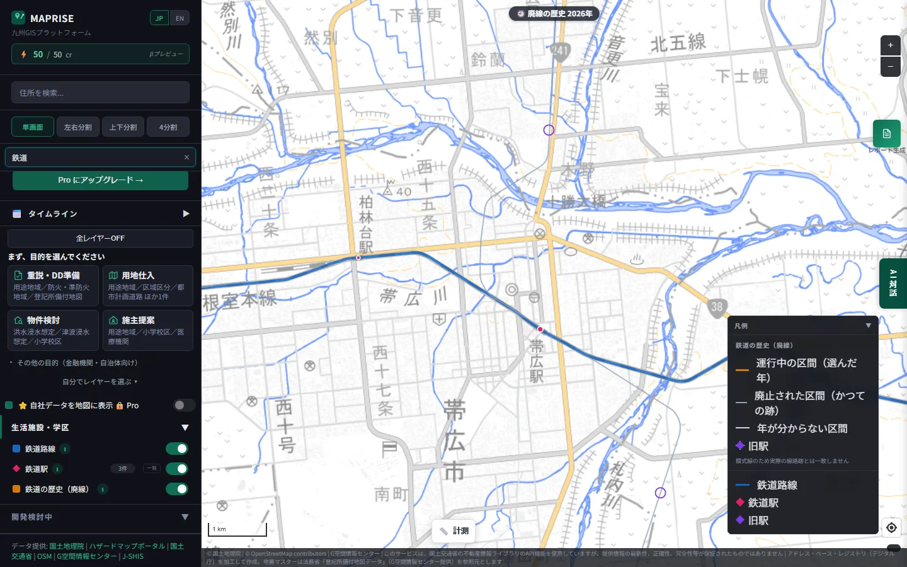Zoom in the map with the plus button
The width and height of the screenshot is (907, 567).
(890, 45)
